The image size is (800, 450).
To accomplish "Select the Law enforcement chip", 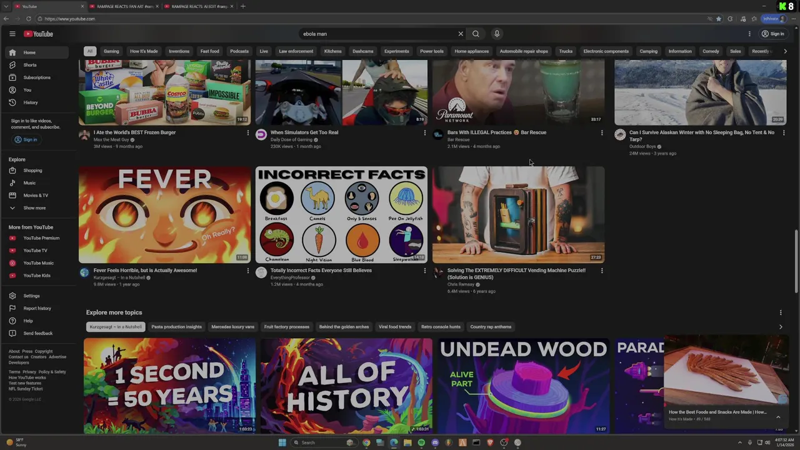I will (296, 51).
